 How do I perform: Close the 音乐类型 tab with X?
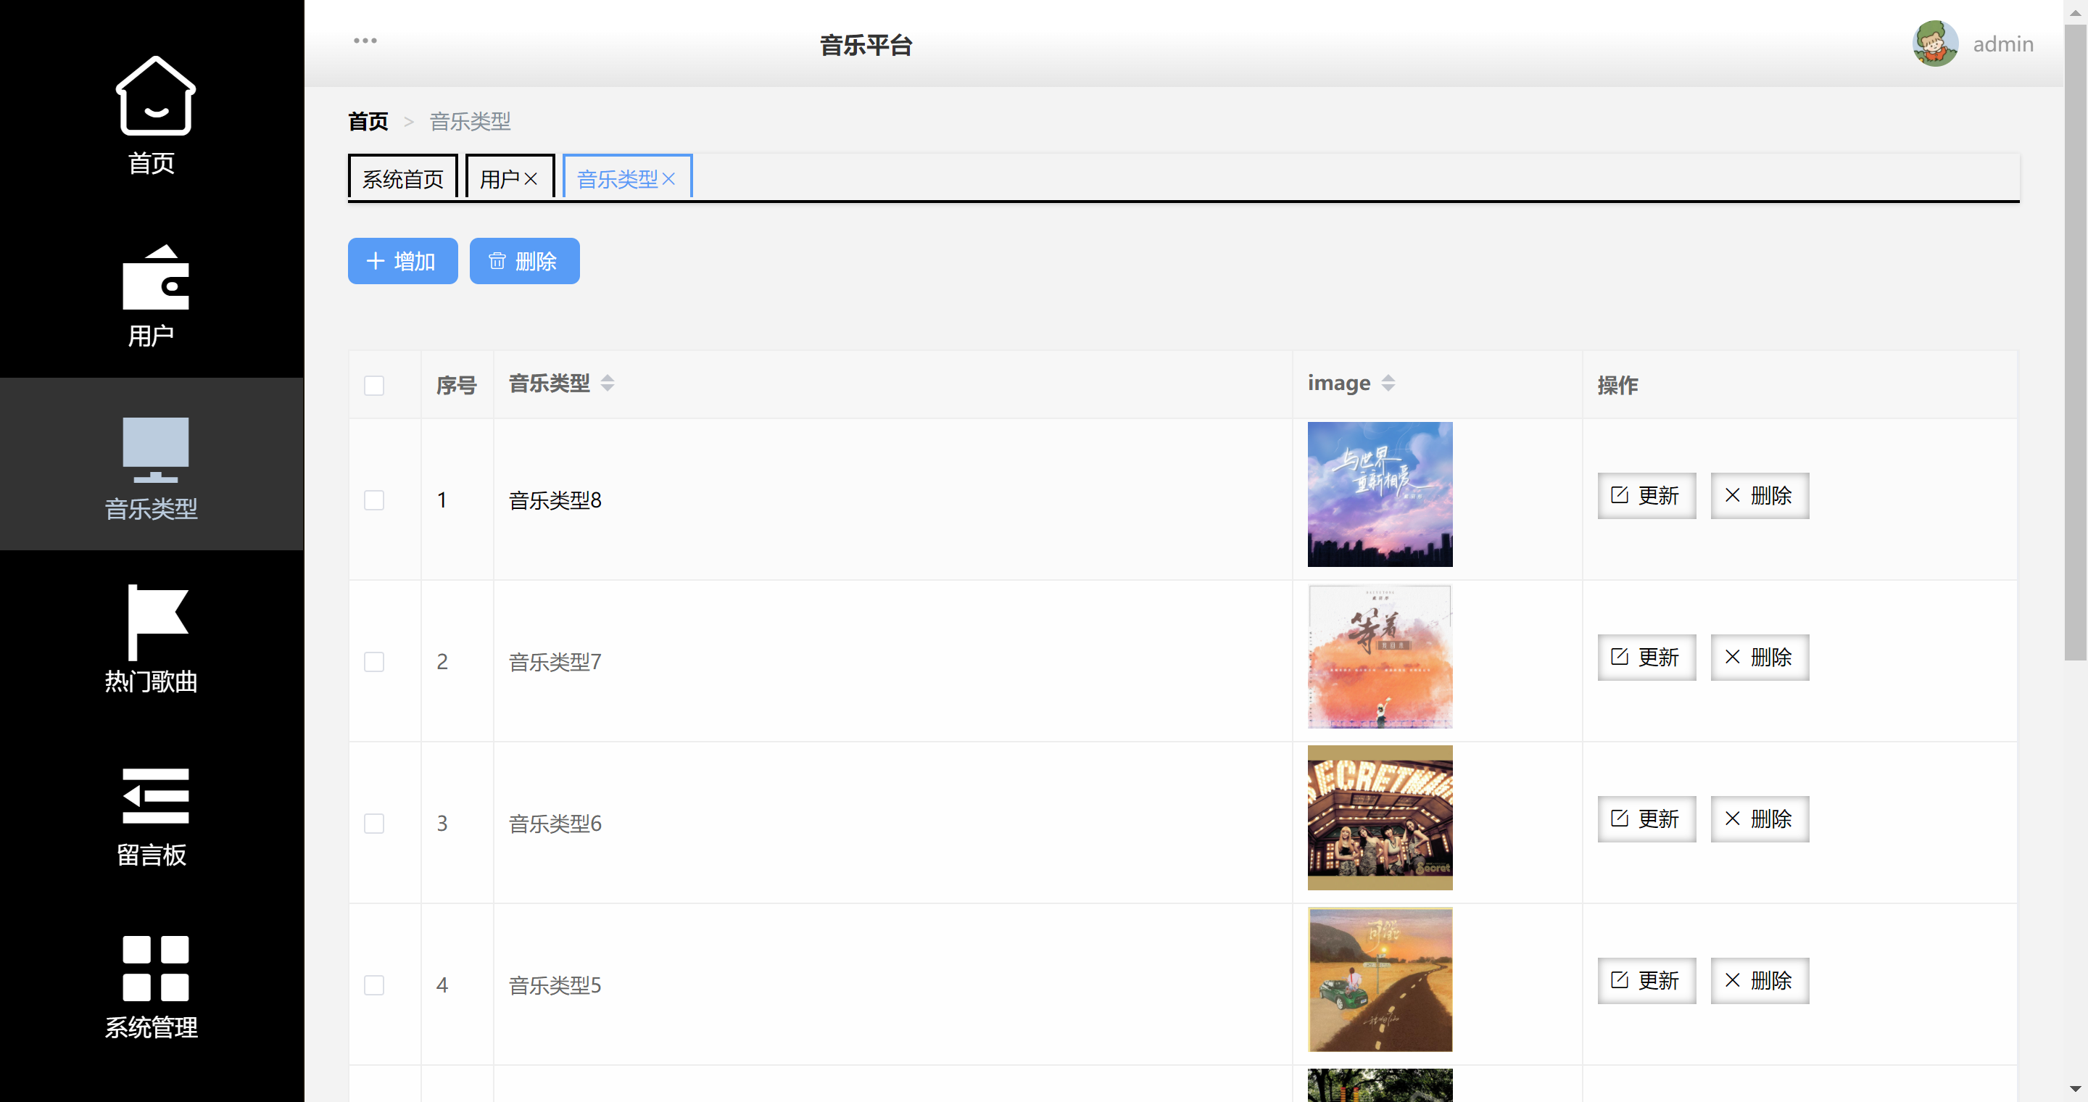tap(668, 179)
